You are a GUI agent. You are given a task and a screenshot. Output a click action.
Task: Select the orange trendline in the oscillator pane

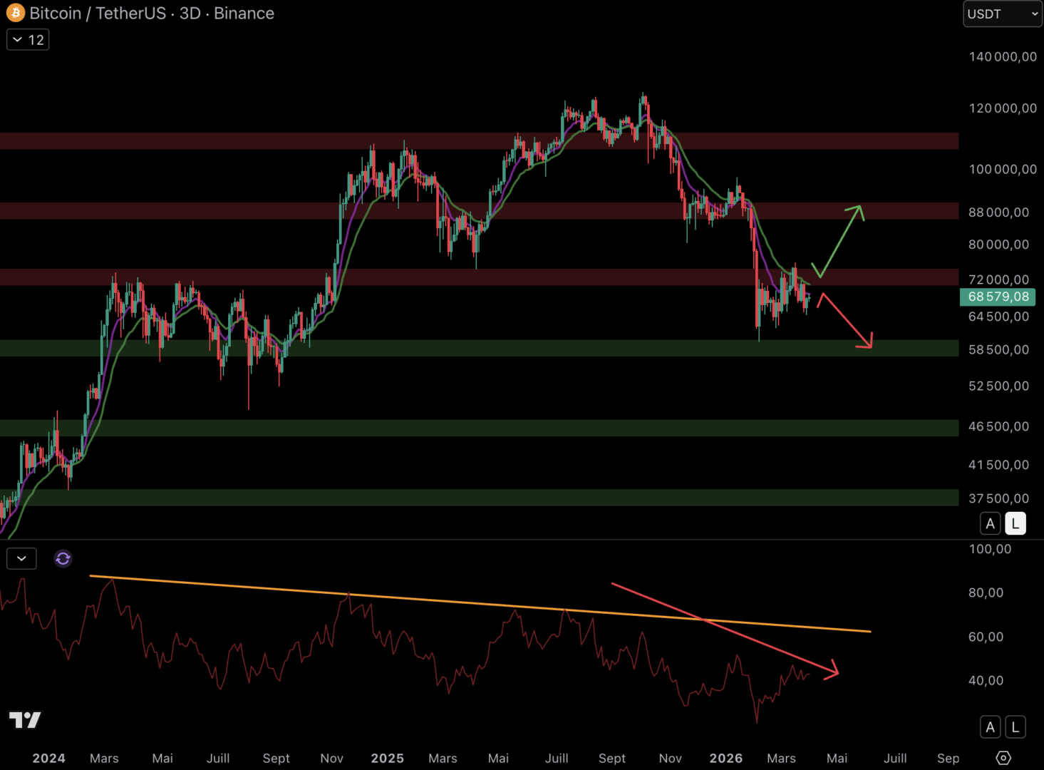[x=428, y=599]
